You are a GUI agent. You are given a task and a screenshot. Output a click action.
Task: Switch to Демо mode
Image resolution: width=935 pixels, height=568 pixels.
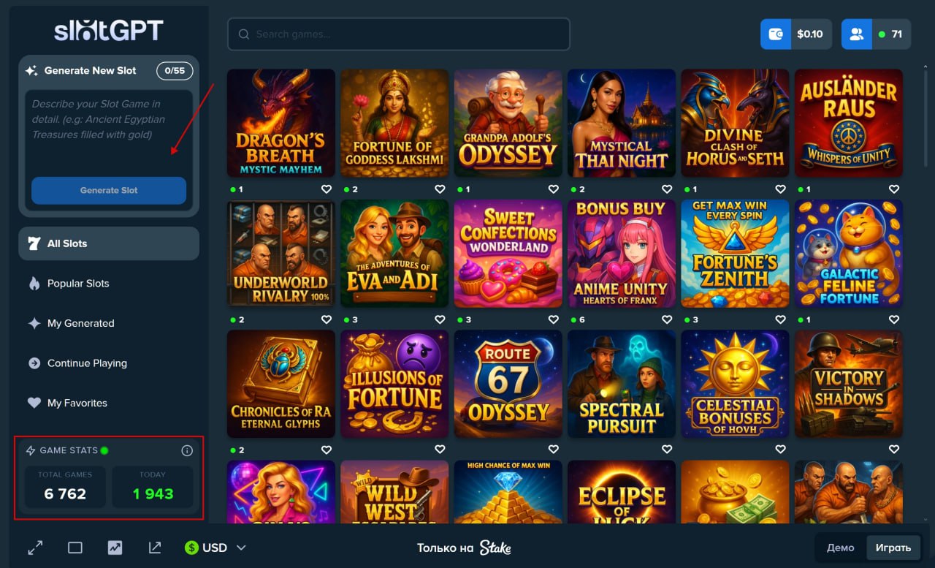point(841,548)
